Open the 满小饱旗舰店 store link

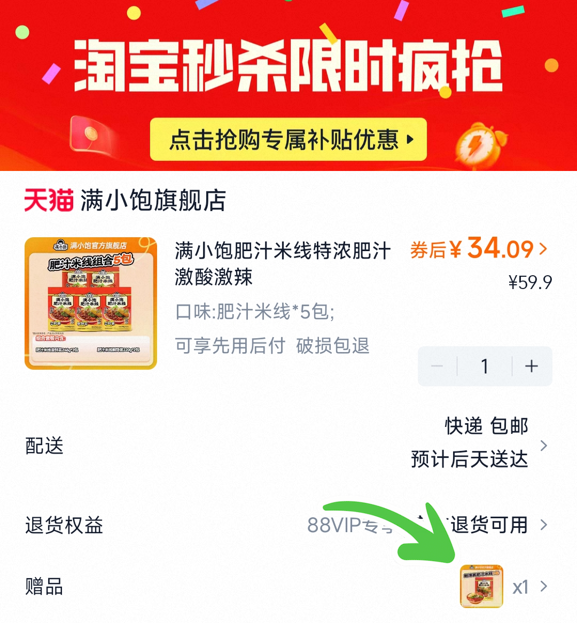pos(153,200)
